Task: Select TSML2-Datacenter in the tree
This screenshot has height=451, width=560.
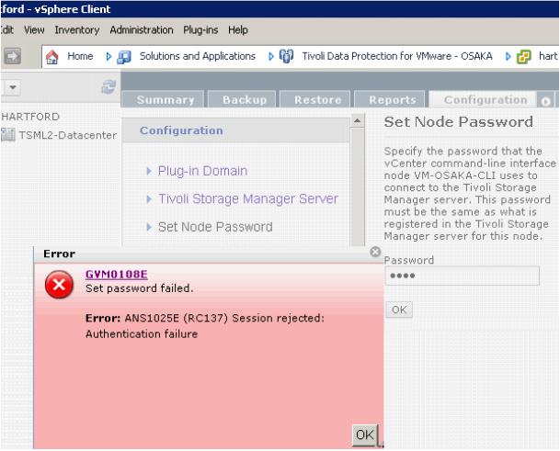Action: (x=68, y=135)
